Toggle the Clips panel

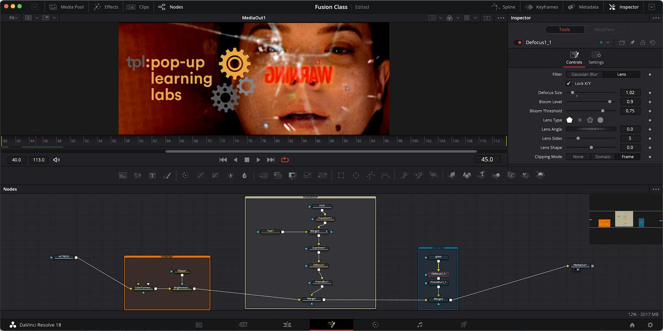click(x=139, y=7)
